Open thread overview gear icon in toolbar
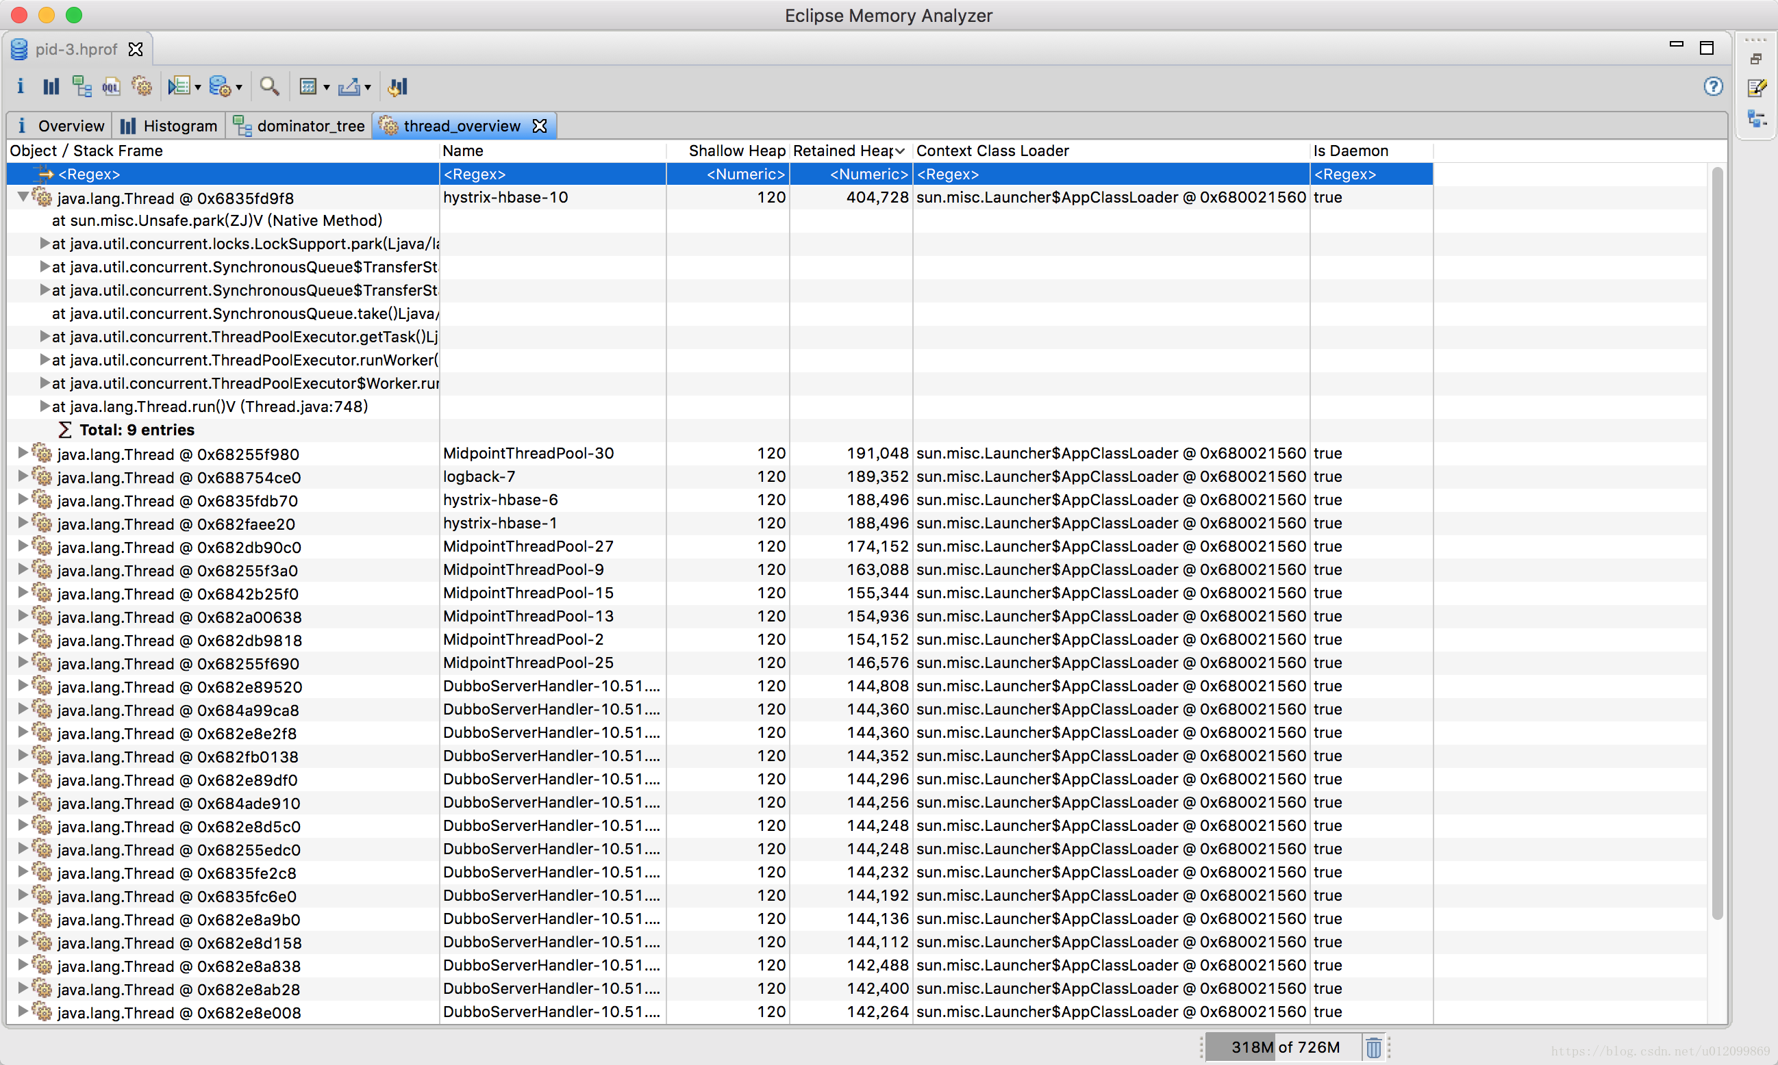 coord(142,87)
